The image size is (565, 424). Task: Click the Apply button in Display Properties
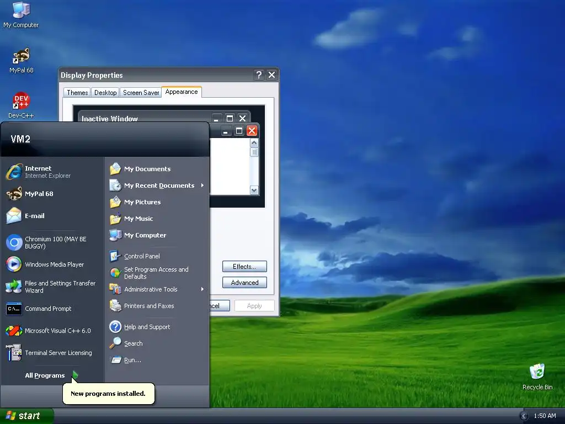(254, 306)
